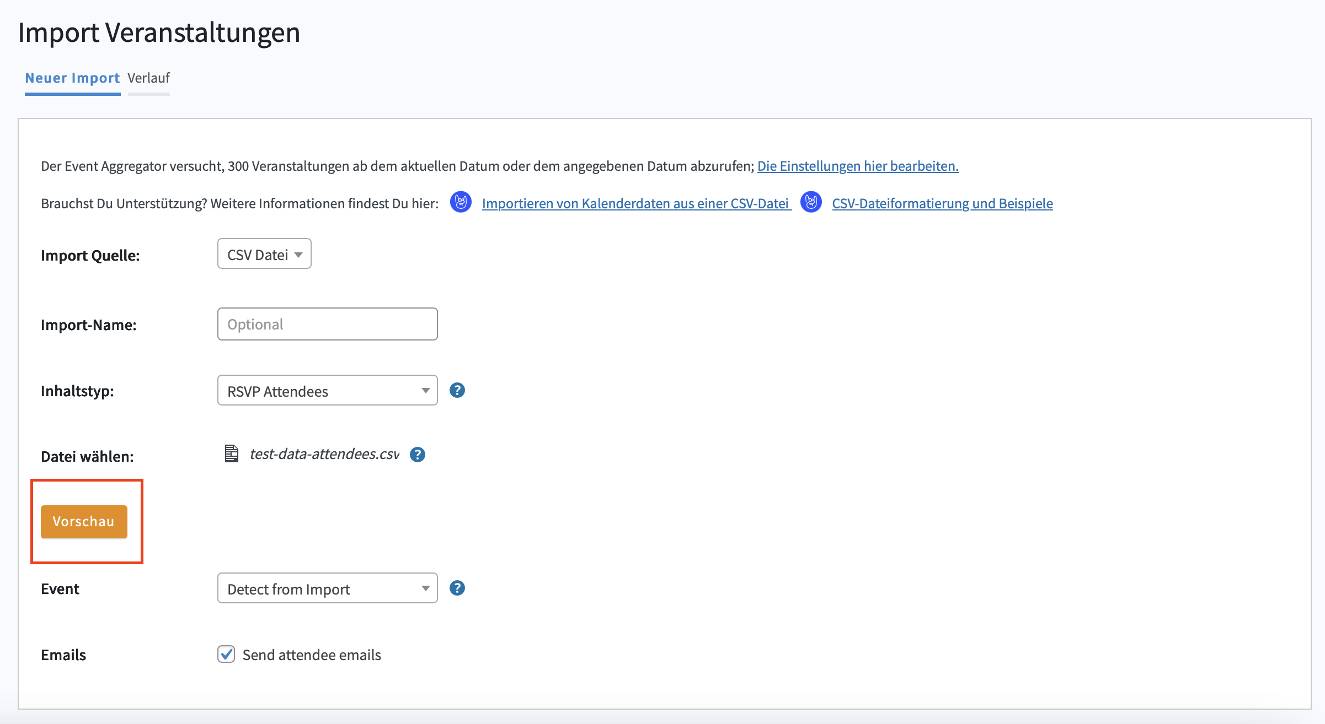Open the Event Detect from Import dropdown
This screenshot has height=724, width=1325.
pyautogui.click(x=327, y=588)
